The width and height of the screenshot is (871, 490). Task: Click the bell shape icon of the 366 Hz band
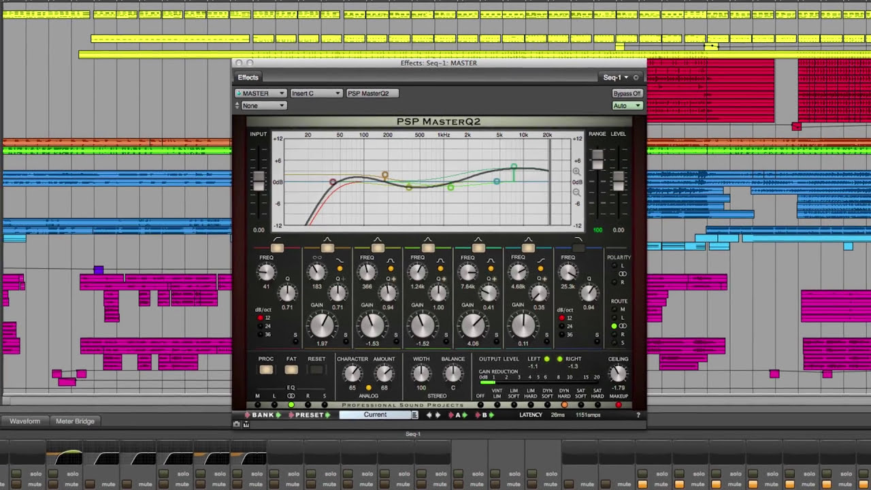[x=390, y=261]
